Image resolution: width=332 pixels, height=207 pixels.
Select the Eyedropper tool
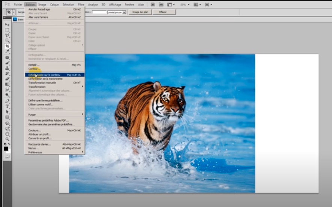coord(7,51)
